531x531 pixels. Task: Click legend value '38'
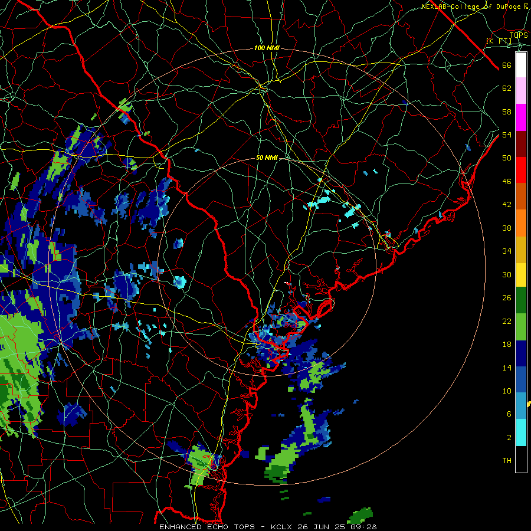[x=507, y=228]
